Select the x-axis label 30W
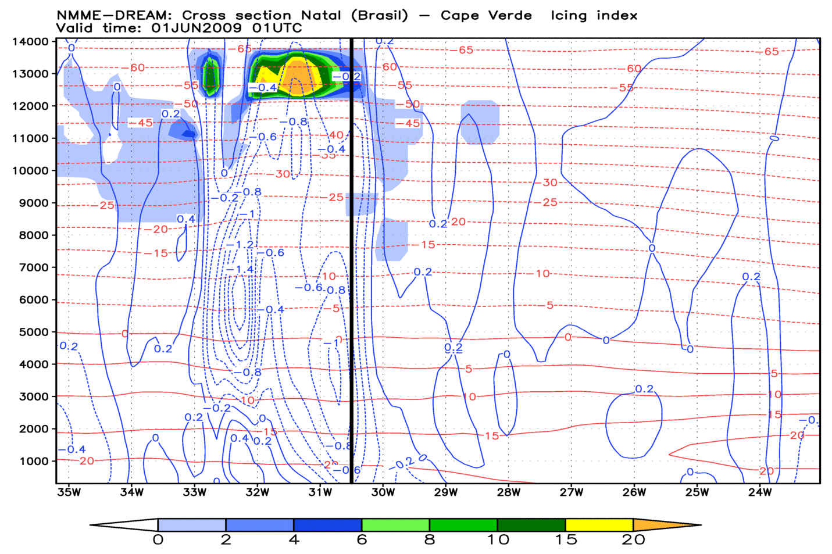This screenshot has height=554, width=832. pyautogui.click(x=383, y=493)
